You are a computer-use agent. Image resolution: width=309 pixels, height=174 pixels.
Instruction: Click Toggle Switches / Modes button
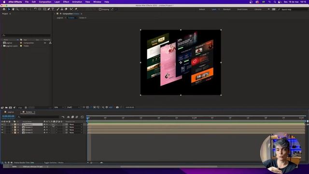click(54, 163)
